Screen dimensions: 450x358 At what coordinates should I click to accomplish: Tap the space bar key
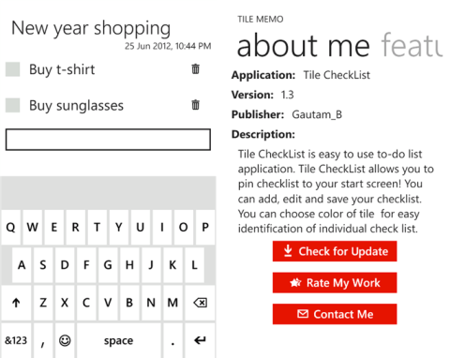[x=119, y=340]
